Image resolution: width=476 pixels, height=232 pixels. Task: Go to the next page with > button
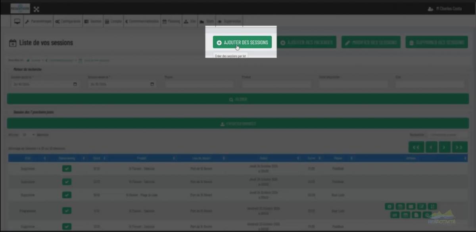pos(445,147)
